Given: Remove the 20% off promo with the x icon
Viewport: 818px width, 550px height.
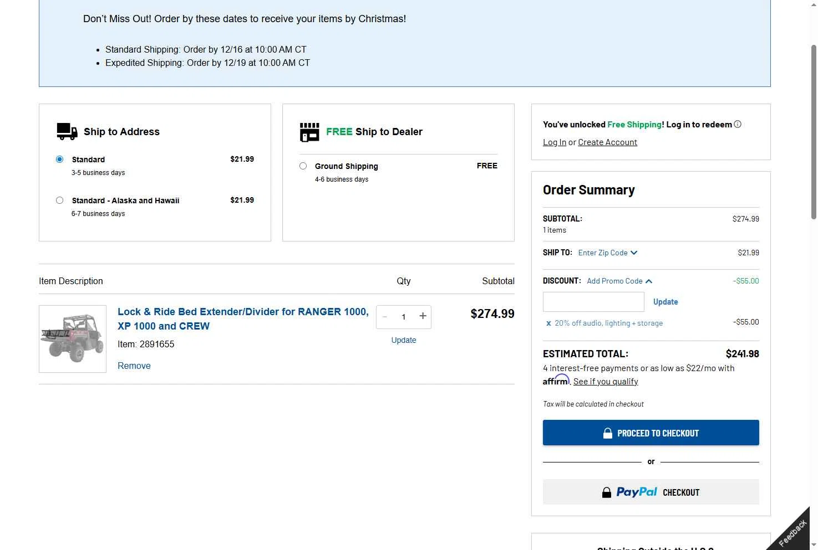Looking at the screenshot, I should pyautogui.click(x=548, y=323).
